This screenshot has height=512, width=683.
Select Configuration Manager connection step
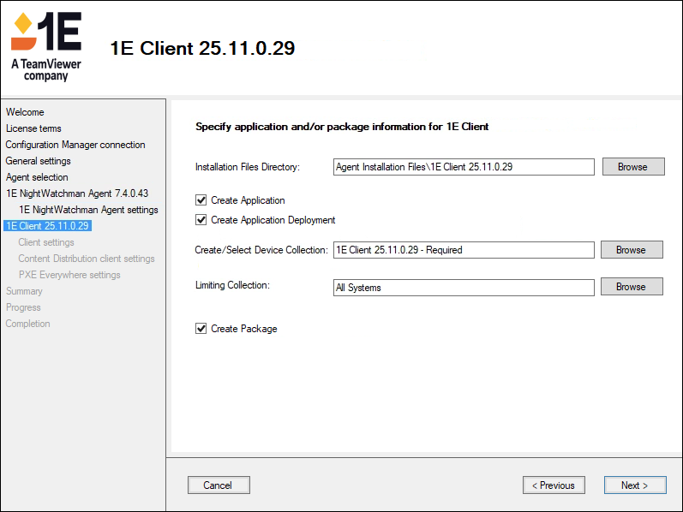pos(75,145)
